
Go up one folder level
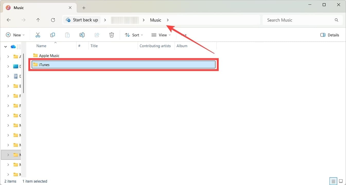[x=38, y=20]
